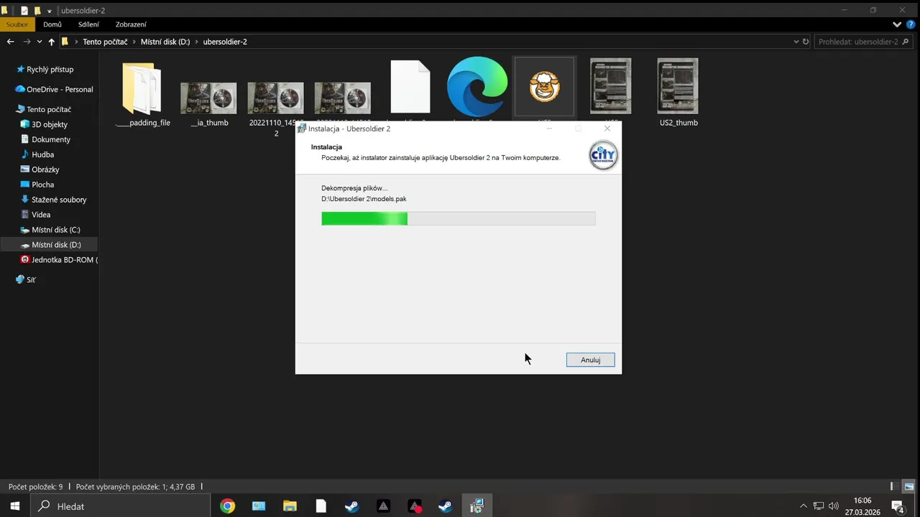Expand the address bar history dropdown

[796, 42]
